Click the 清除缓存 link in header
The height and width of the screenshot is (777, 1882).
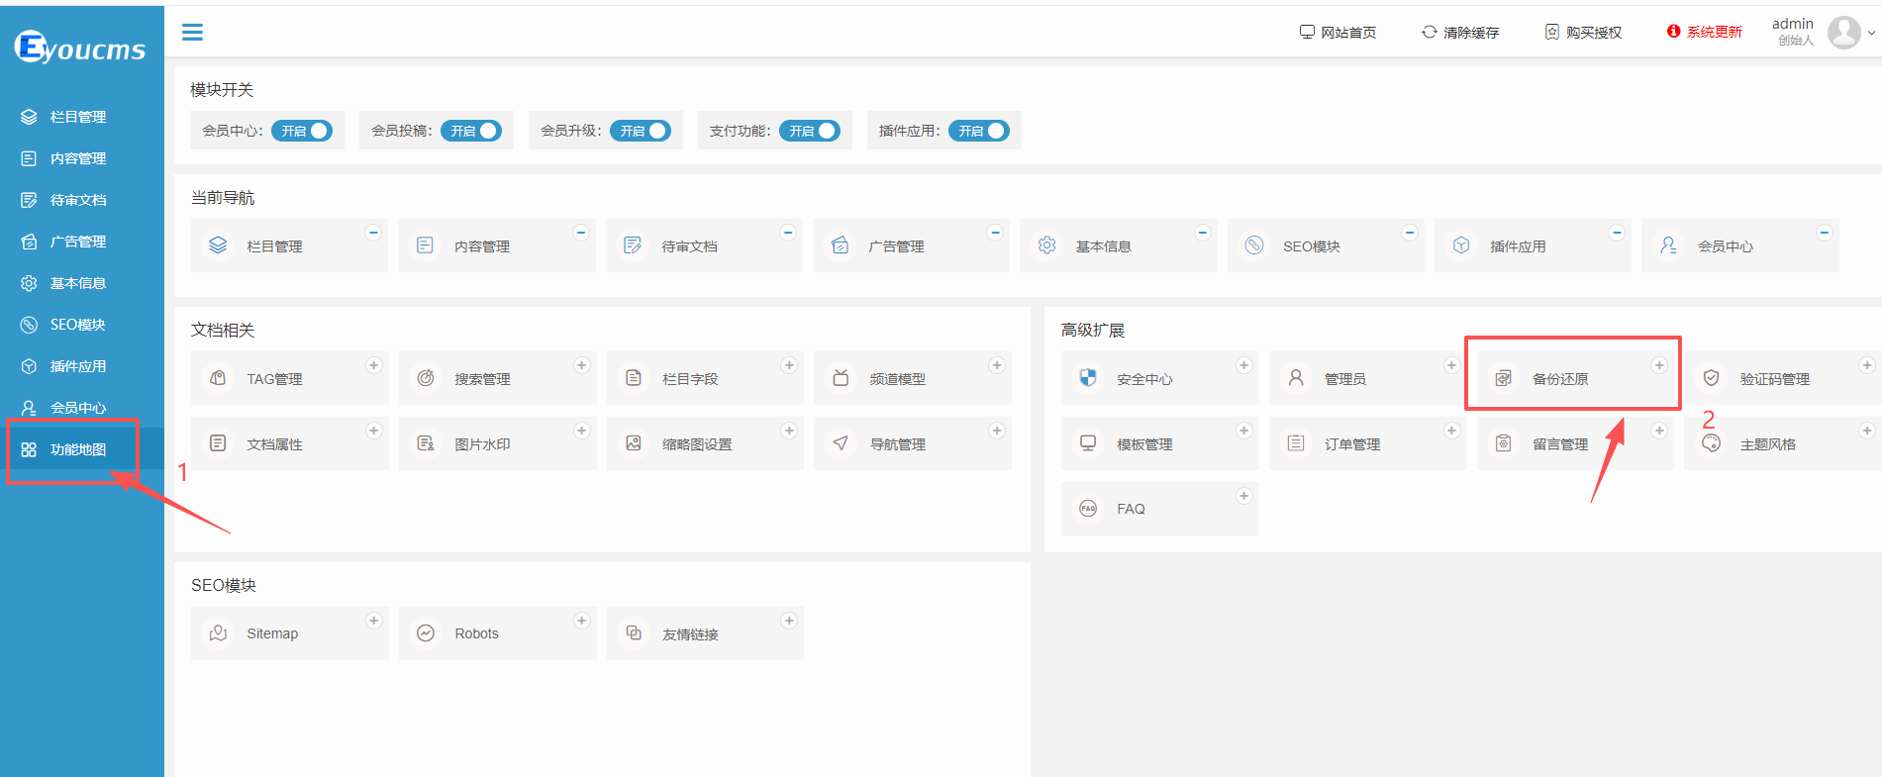click(x=1460, y=33)
